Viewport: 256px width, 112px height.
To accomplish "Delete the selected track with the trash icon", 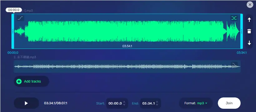I will [x=249, y=31].
